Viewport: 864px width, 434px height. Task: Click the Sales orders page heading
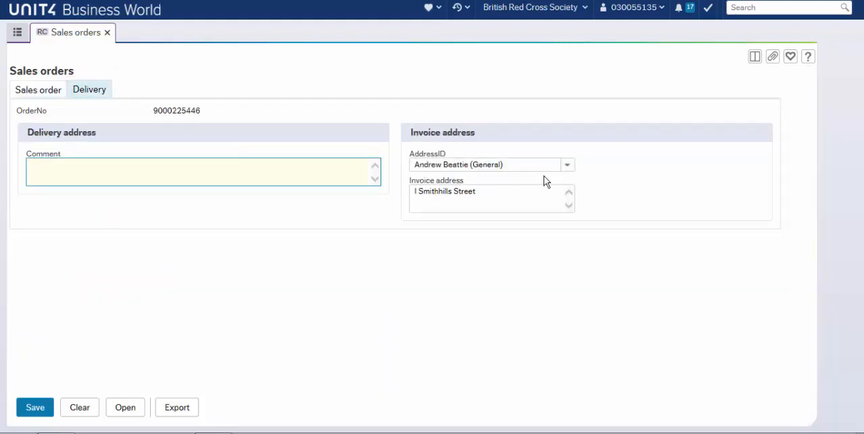click(42, 71)
